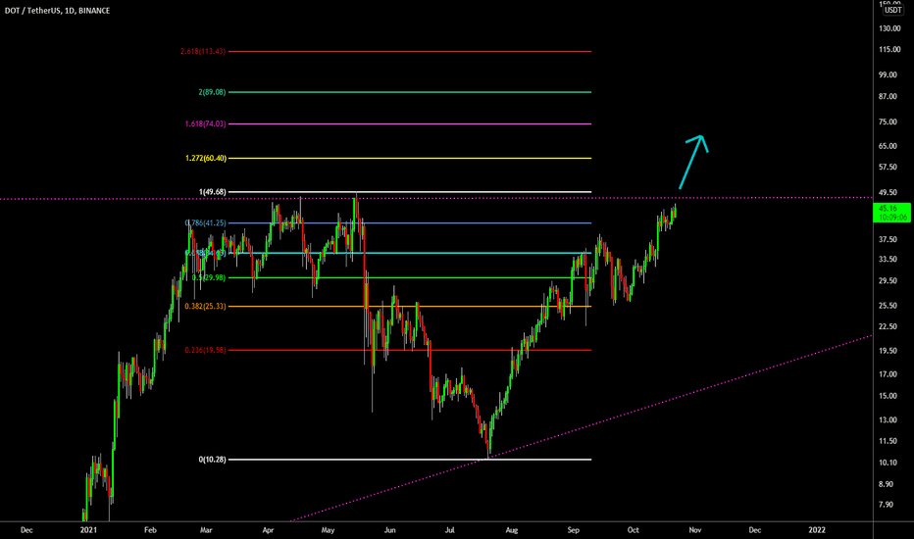Select the 0.236(19.58) Fibonacci label

(x=205, y=350)
